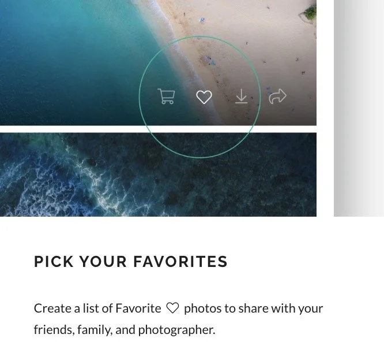Download the photo using the download arrow icon
The image size is (384, 364).
click(241, 96)
